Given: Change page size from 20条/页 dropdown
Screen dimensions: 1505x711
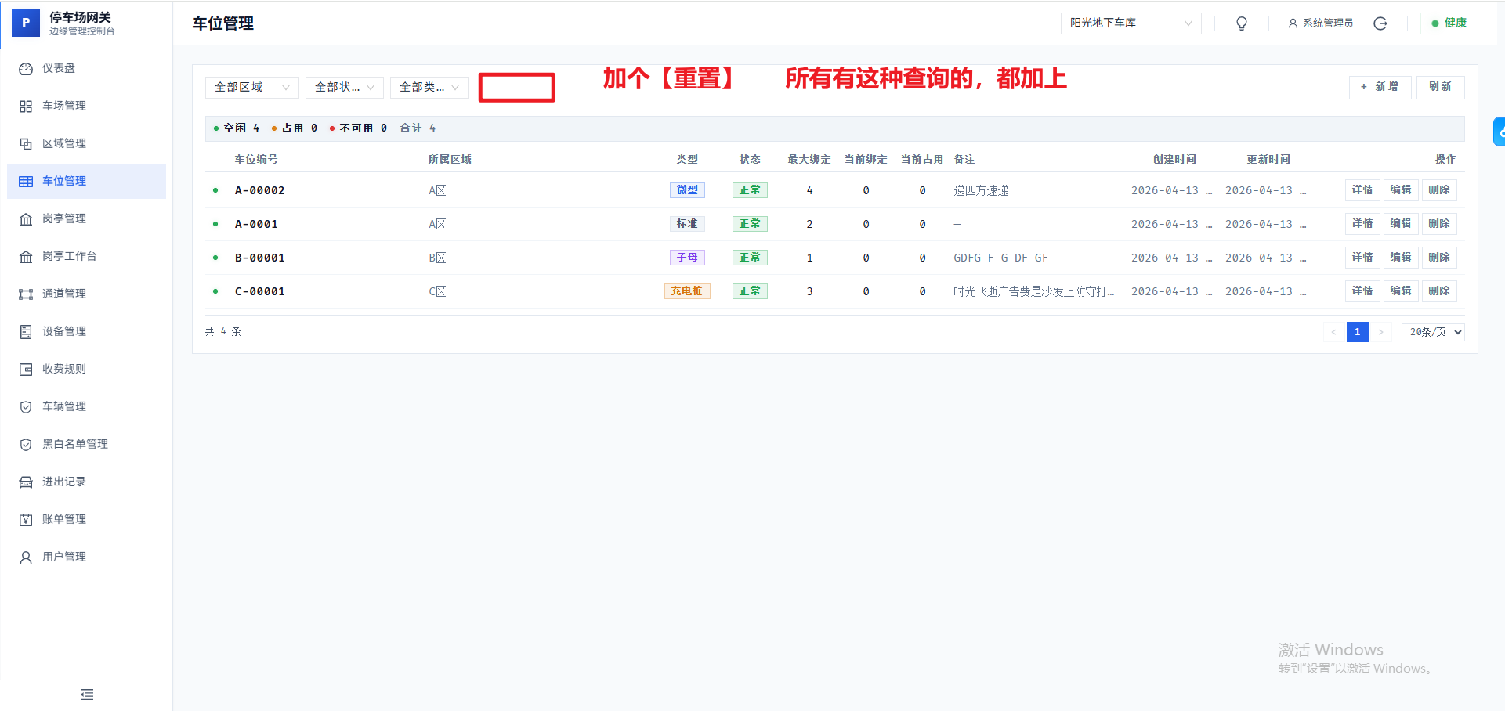Looking at the screenshot, I should click(x=1433, y=332).
